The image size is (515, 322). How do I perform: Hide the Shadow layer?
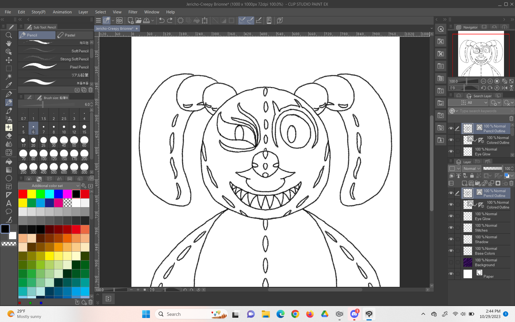coord(451,239)
